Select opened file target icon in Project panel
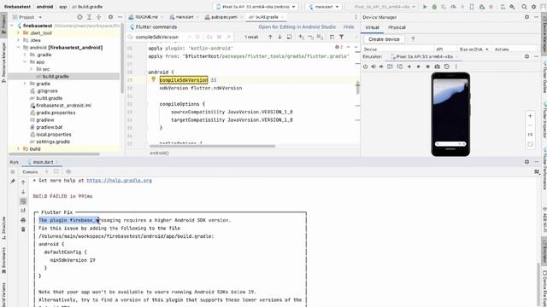The width and height of the screenshot is (547, 307). coord(79,17)
